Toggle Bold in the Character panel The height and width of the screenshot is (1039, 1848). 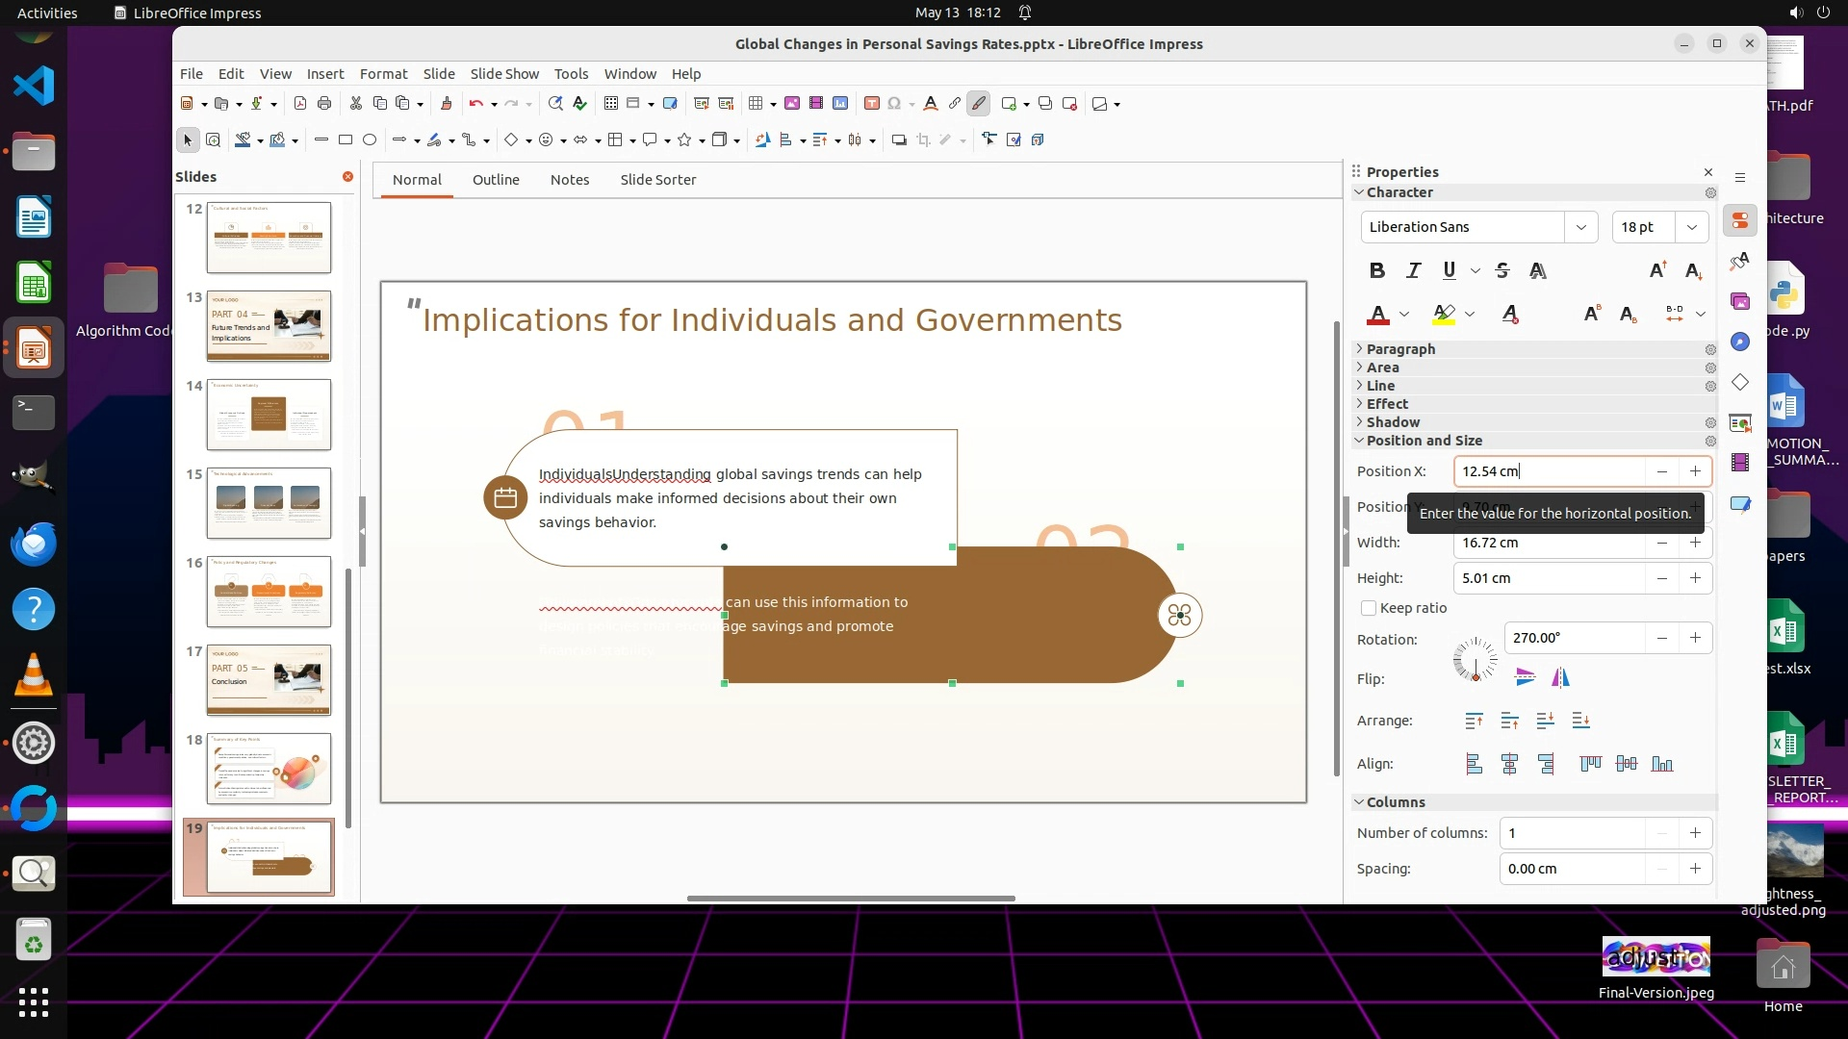pyautogui.click(x=1377, y=270)
